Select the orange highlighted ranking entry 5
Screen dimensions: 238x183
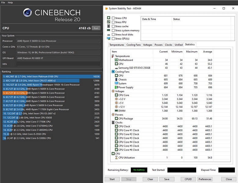click(51, 93)
